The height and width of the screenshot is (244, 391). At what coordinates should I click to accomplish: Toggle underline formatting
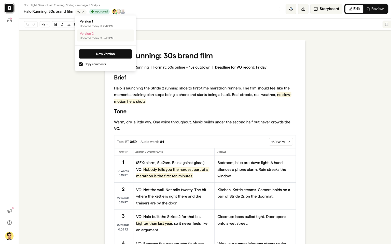click(69, 24)
